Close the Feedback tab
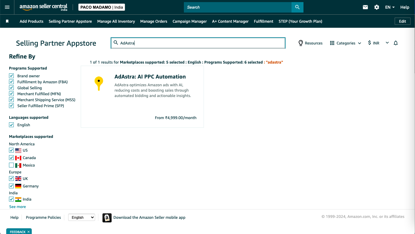This screenshot has width=415, height=234. pyautogui.click(x=29, y=232)
